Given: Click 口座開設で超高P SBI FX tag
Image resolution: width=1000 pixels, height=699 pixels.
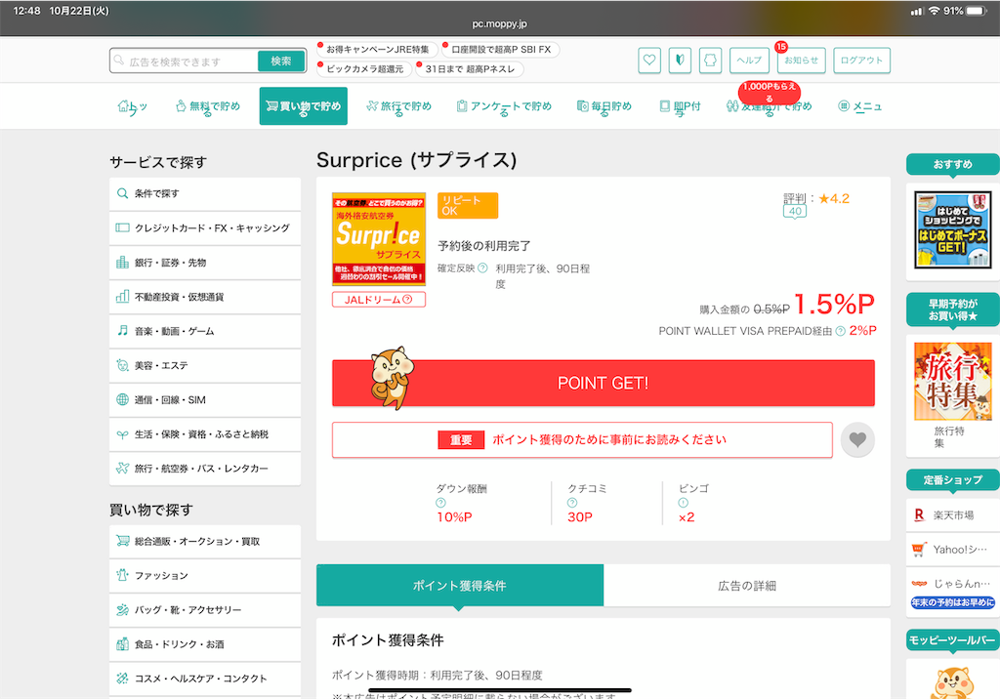Looking at the screenshot, I should point(501,50).
